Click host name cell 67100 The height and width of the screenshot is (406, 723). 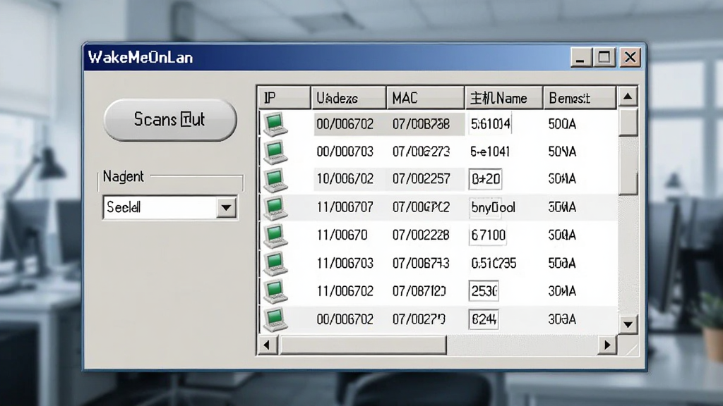coord(488,235)
